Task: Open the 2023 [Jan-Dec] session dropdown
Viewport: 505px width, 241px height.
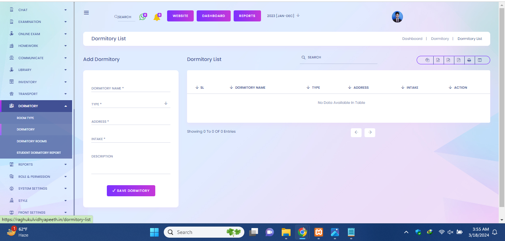Action: (x=283, y=16)
